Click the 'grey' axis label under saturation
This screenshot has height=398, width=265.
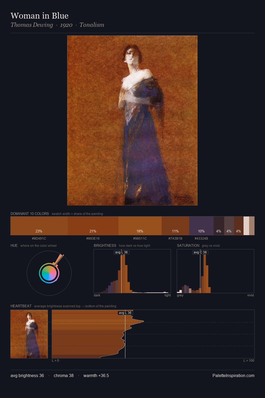[180, 295]
